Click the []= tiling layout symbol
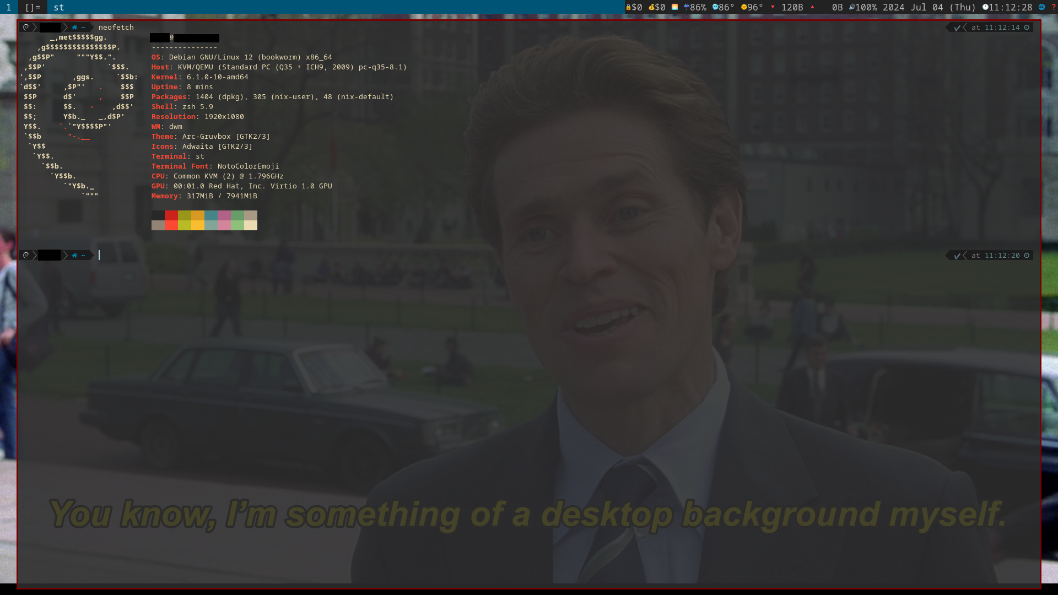This screenshot has width=1058, height=595. [33, 7]
